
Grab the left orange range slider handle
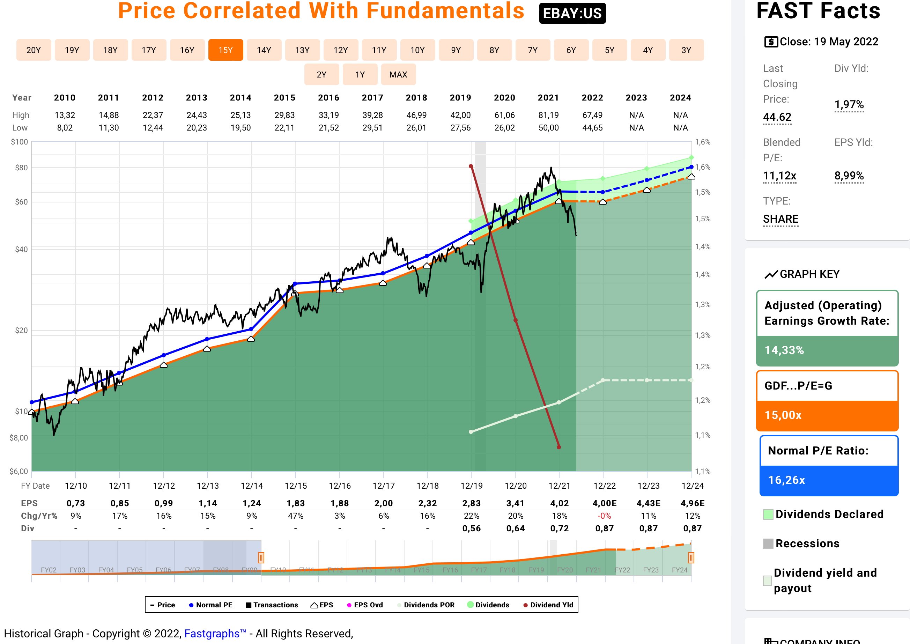click(261, 558)
